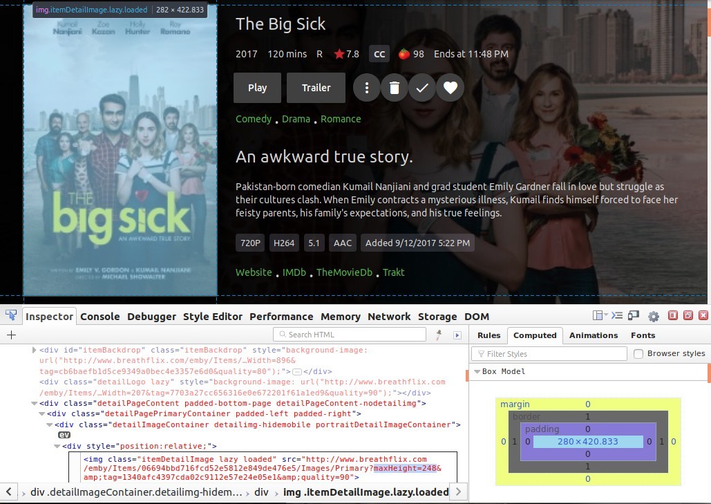Open the Romance genre link
Image resolution: width=711 pixels, height=504 pixels.
click(x=341, y=119)
